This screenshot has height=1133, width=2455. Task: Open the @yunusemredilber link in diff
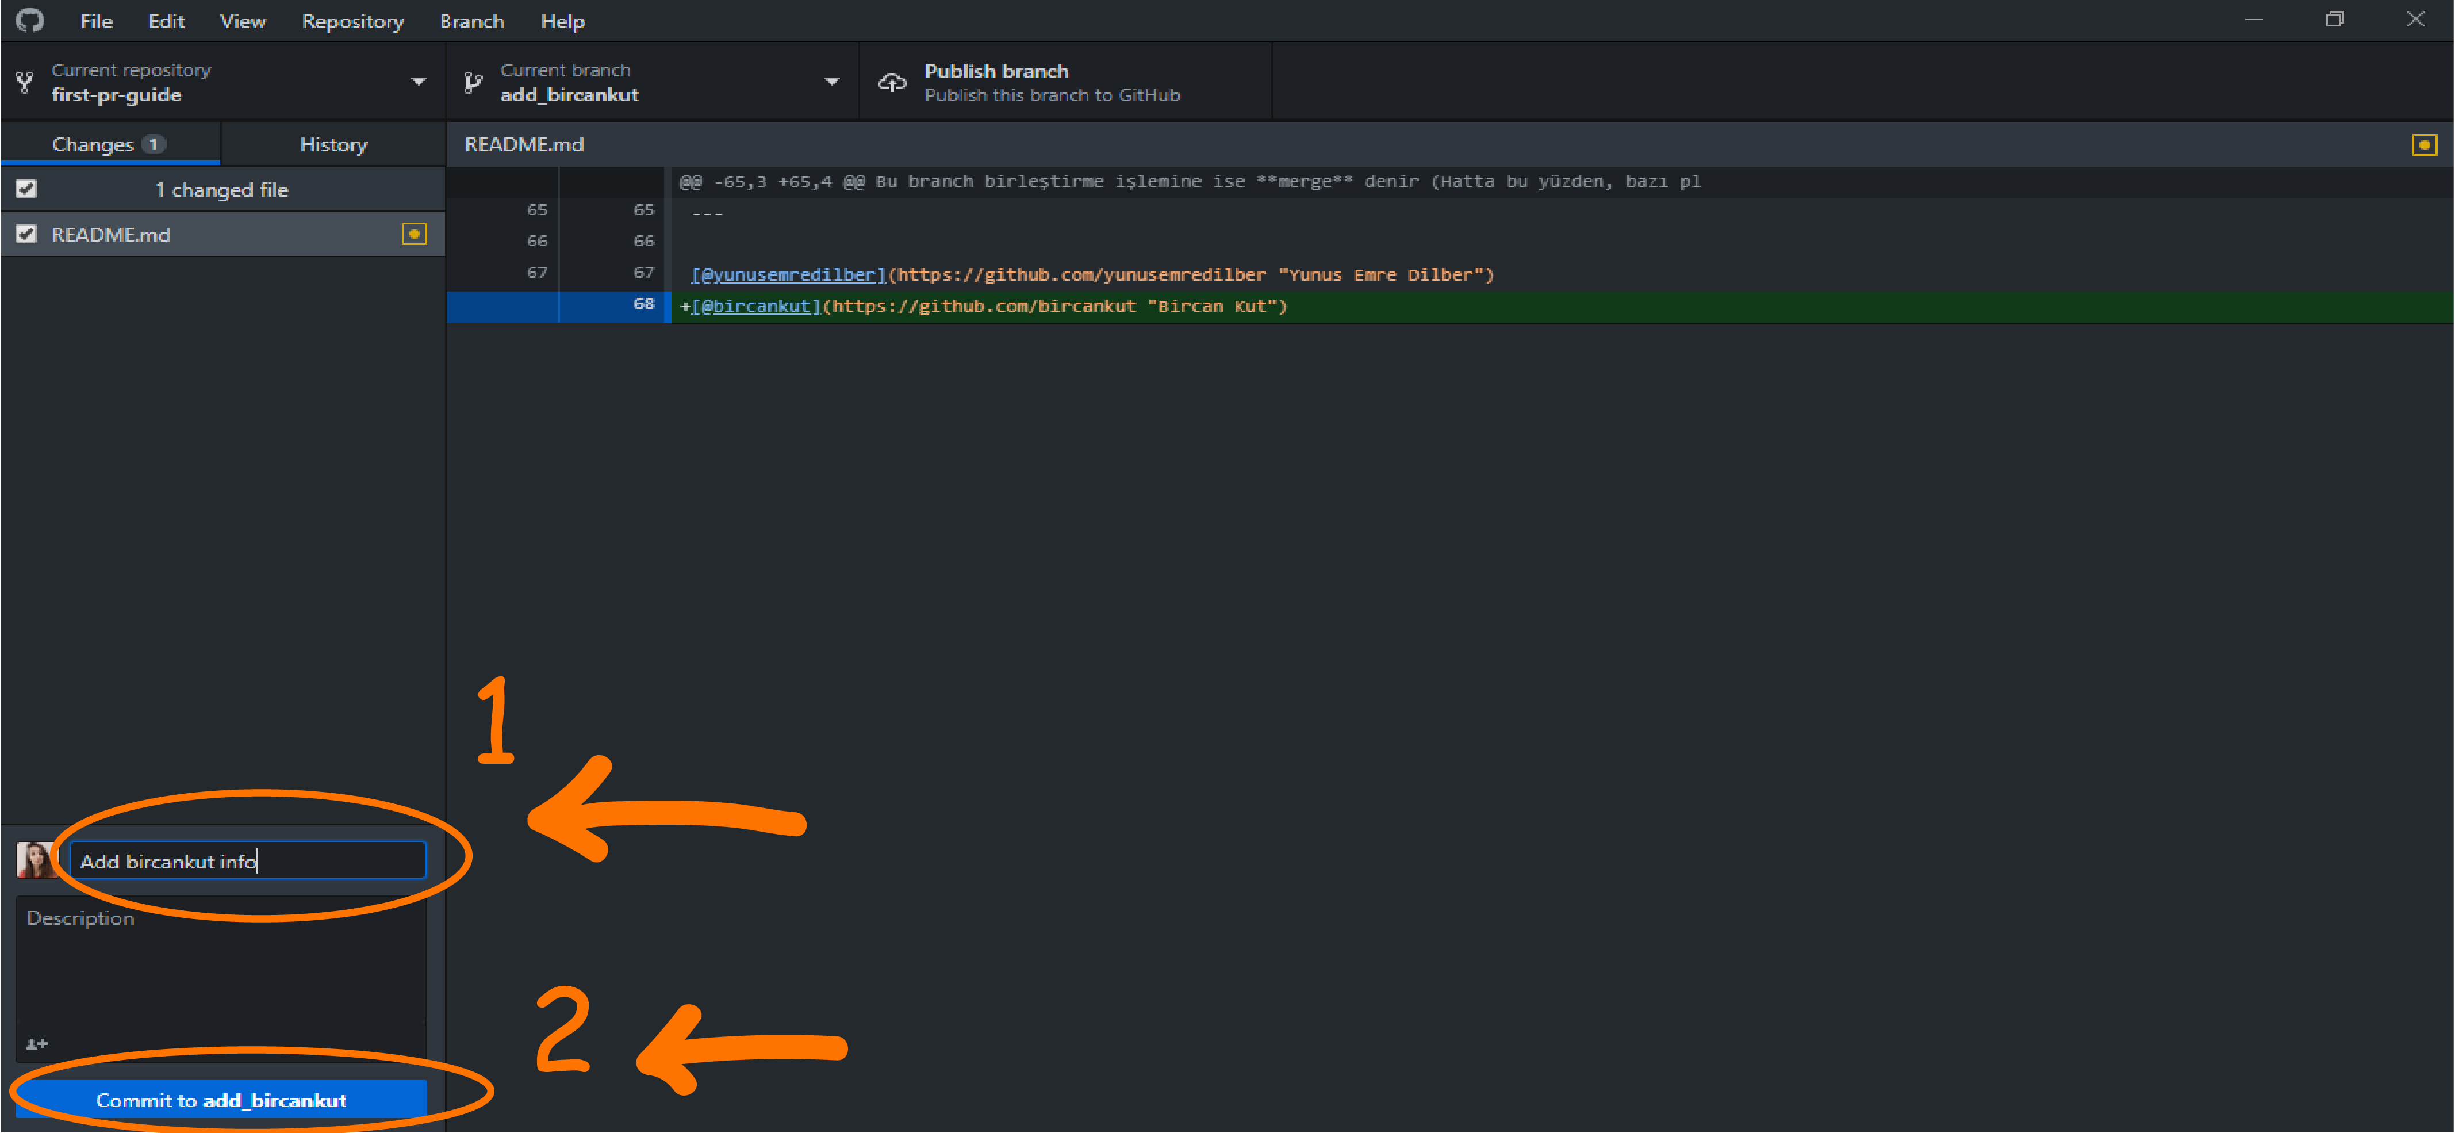point(788,275)
